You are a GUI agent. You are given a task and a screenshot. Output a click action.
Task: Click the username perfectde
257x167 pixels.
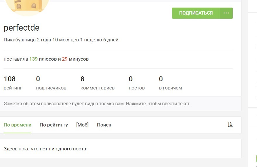click(21, 28)
